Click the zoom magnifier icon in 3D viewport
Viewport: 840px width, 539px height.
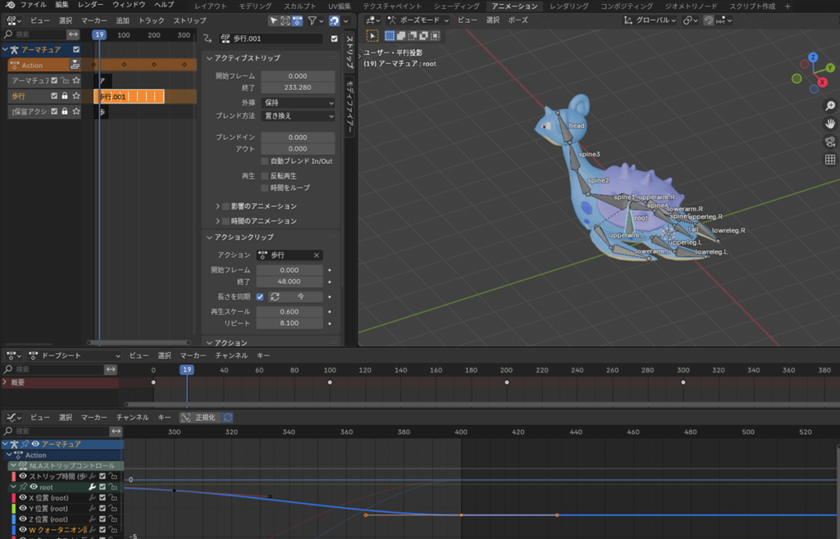(830, 106)
